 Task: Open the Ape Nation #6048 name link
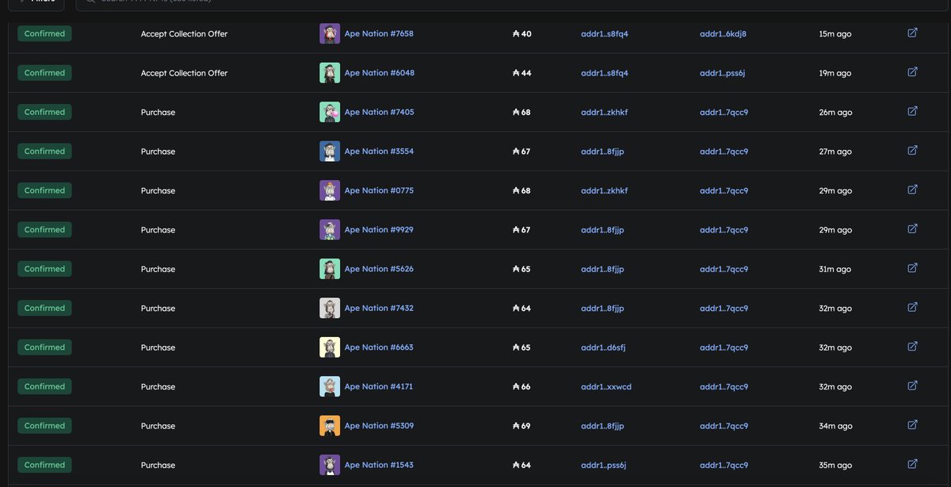[379, 73]
